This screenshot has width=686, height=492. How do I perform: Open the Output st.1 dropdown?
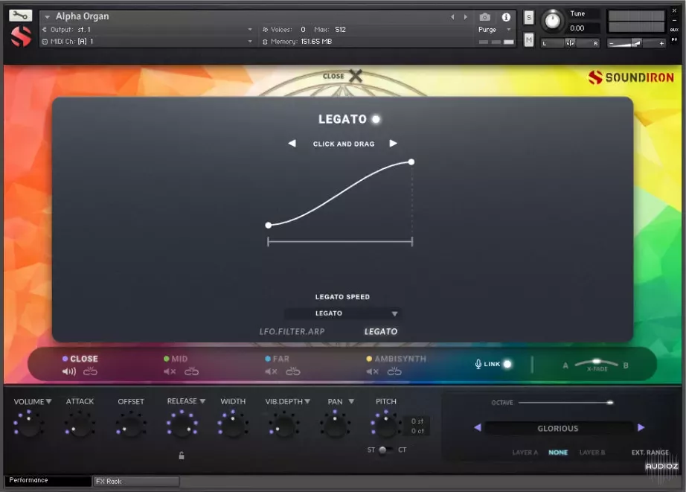coord(147,29)
